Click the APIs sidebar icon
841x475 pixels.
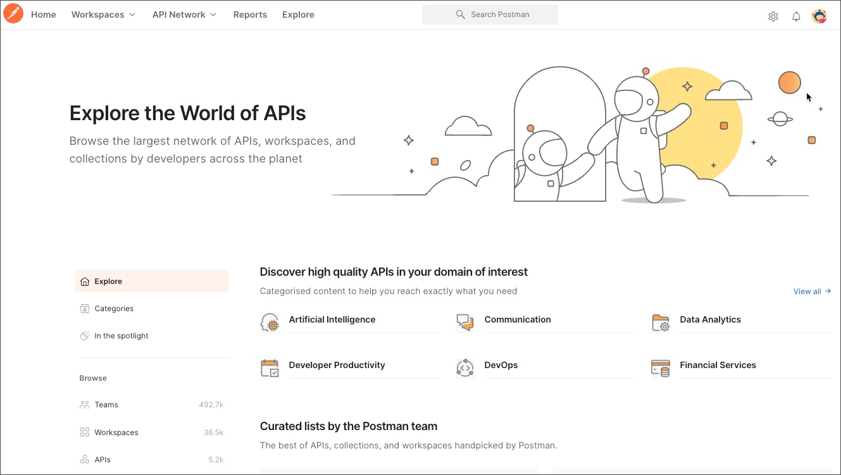(85, 460)
